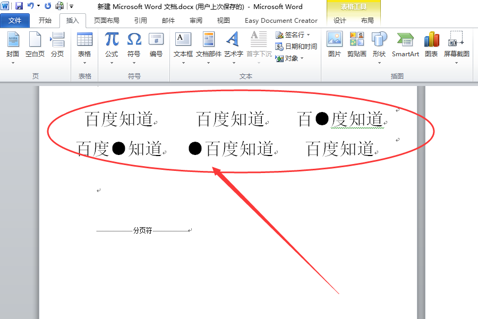478x319 pixels.
Task: Click the Save icon in quick access toolbar
Action: (19, 6)
